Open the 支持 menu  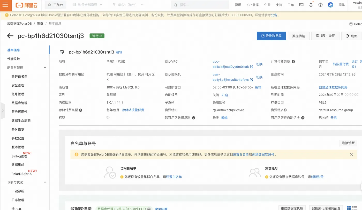[x=279, y=5]
